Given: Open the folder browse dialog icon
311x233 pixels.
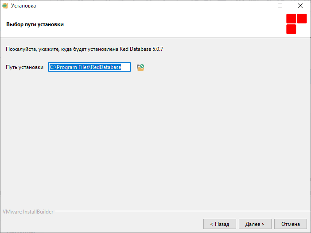Looking at the screenshot, I should 140,67.
